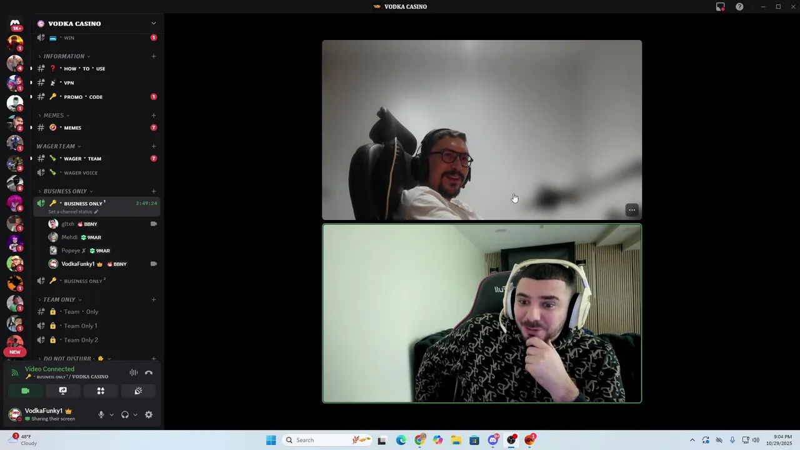
Task: Join locked Team Only 2 voice channel
Action: (97, 340)
